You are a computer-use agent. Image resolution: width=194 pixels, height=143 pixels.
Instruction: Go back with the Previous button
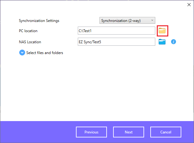[91, 132]
